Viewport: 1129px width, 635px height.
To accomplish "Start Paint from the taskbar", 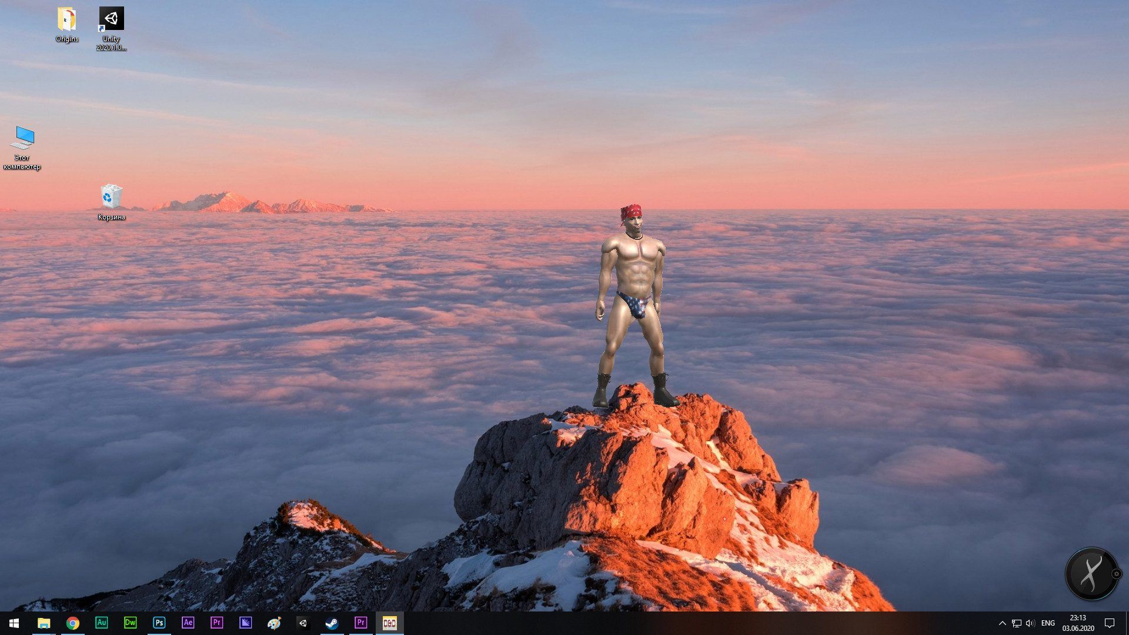I will (275, 623).
